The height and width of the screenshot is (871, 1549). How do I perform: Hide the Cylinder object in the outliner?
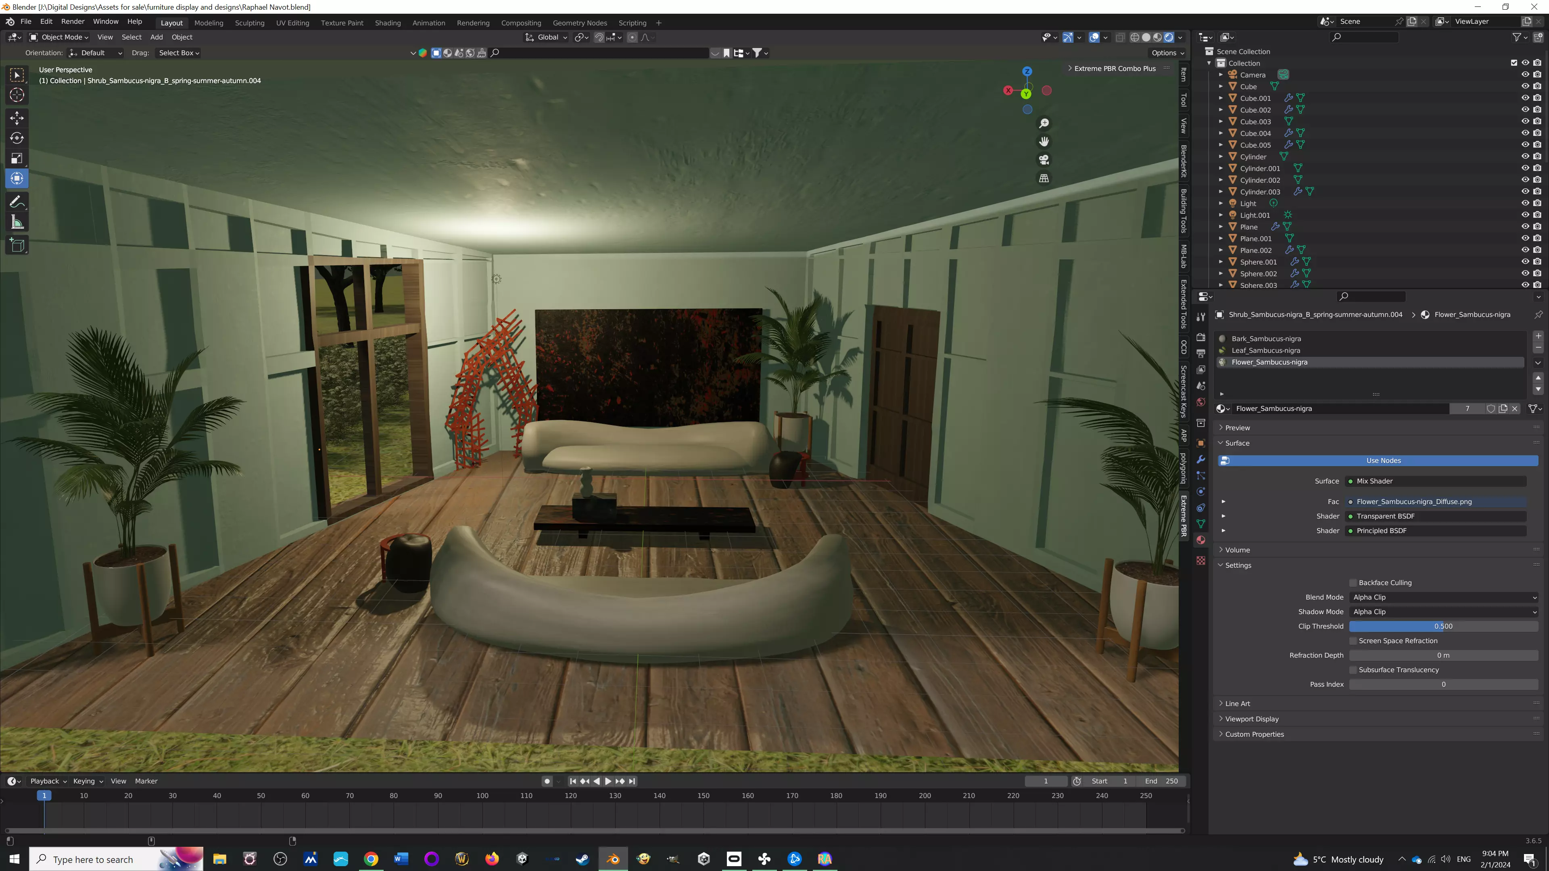(1525, 156)
